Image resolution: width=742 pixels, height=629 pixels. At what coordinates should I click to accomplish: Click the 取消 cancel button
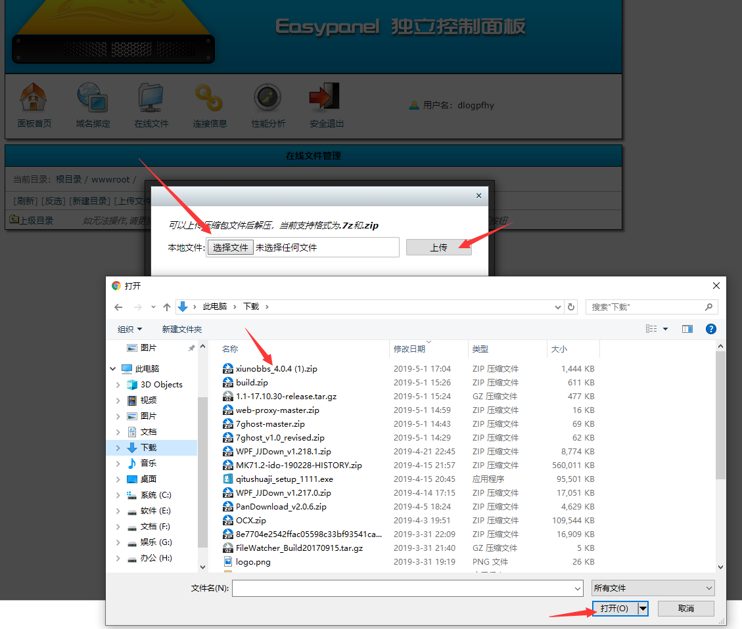point(685,609)
